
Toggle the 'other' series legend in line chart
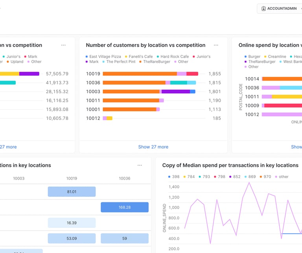tap(282, 177)
